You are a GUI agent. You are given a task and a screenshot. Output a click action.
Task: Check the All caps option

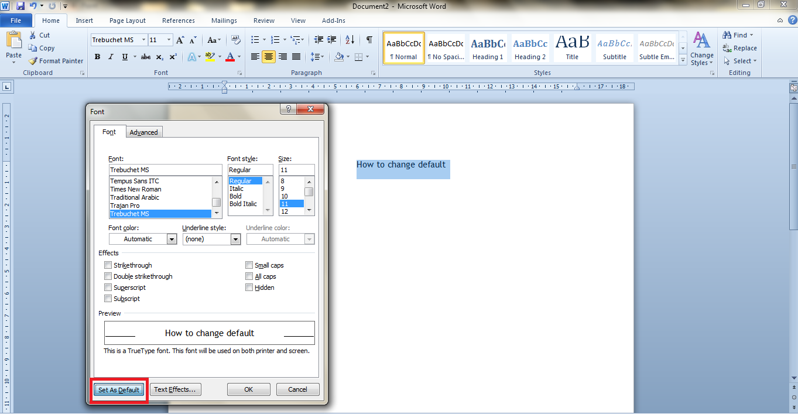249,276
